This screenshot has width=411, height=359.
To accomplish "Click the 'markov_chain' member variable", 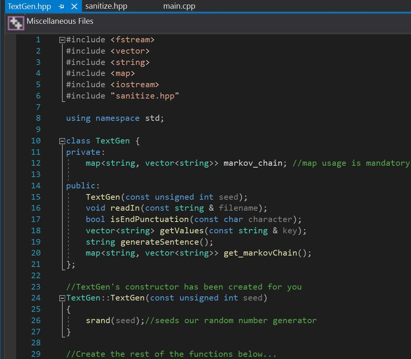I will click(253, 163).
